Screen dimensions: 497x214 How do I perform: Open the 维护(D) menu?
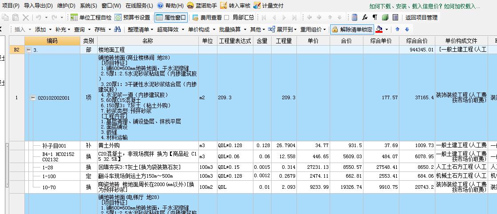[66, 5]
